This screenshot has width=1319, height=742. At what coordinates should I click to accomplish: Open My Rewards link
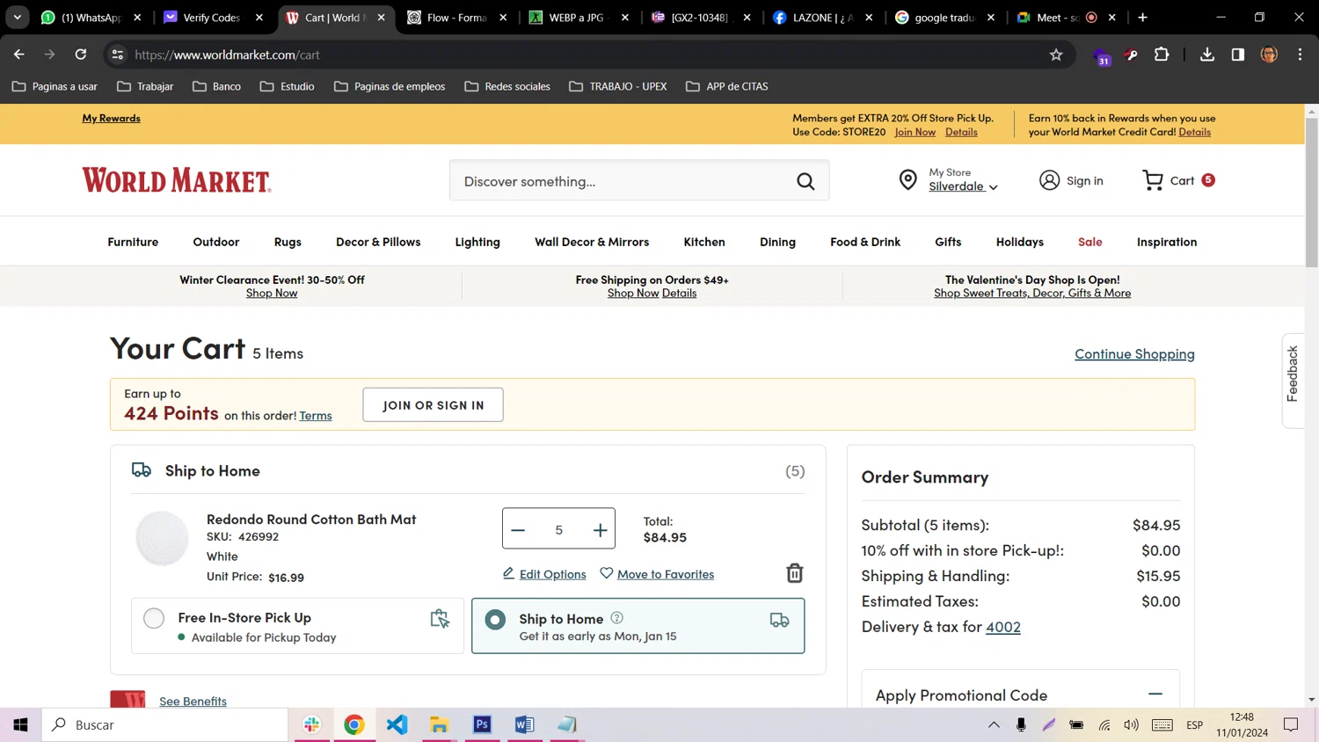(111, 118)
